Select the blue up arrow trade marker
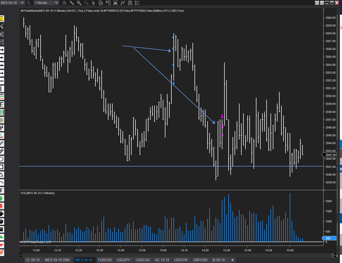This screenshot has height=263, width=342. [174, 83]
